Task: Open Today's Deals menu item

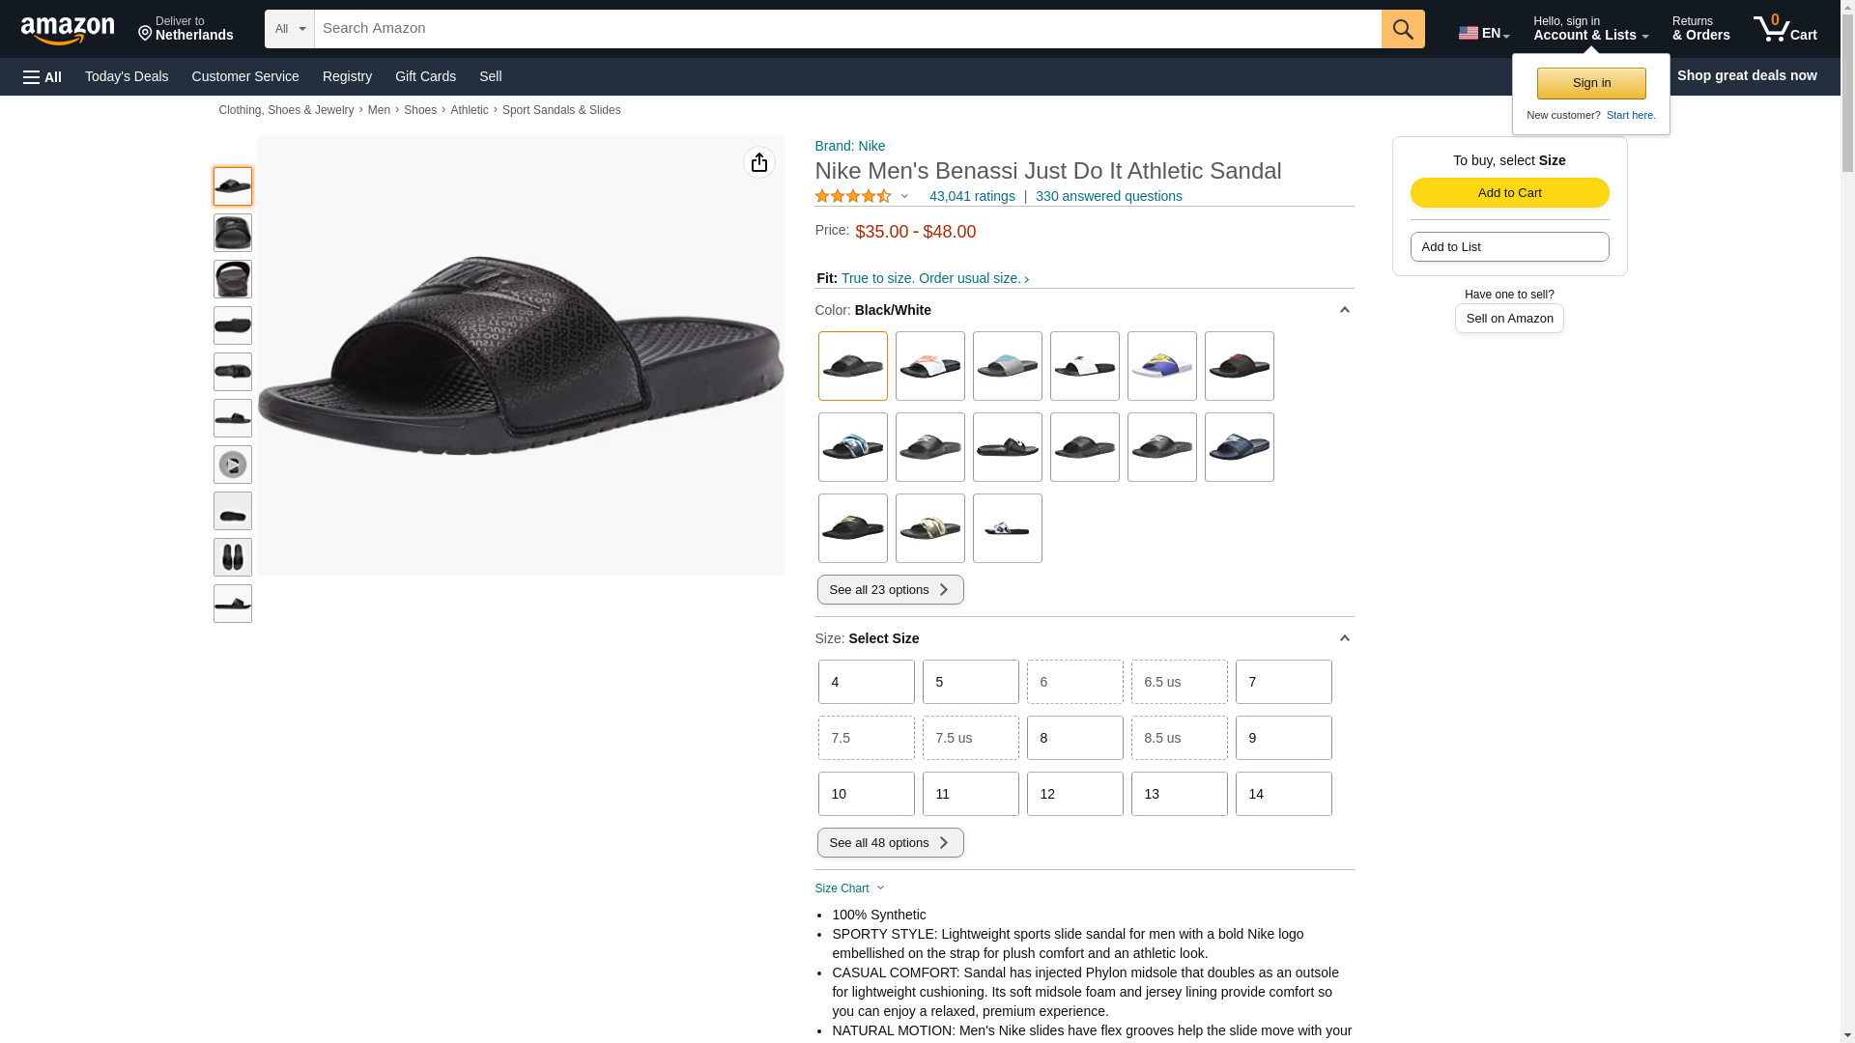Action: (x=127, y=76)
